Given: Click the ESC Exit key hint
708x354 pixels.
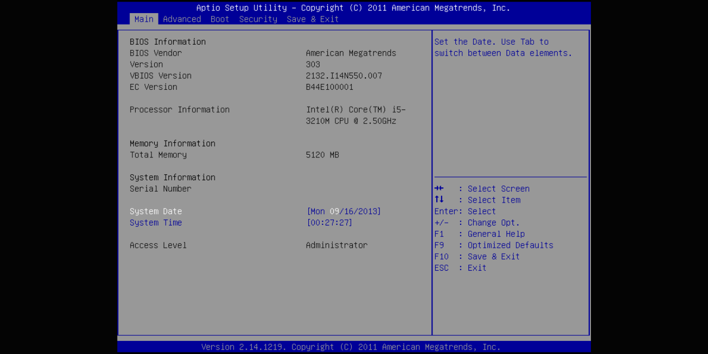Looking at the screenshot, I should (x=460, y=268).
